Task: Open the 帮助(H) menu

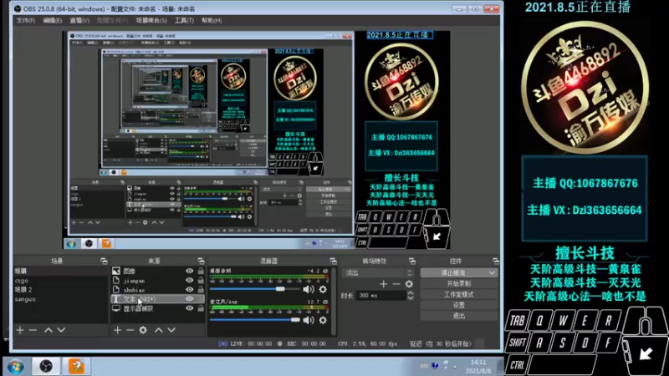Action: [x=212, y=20]
